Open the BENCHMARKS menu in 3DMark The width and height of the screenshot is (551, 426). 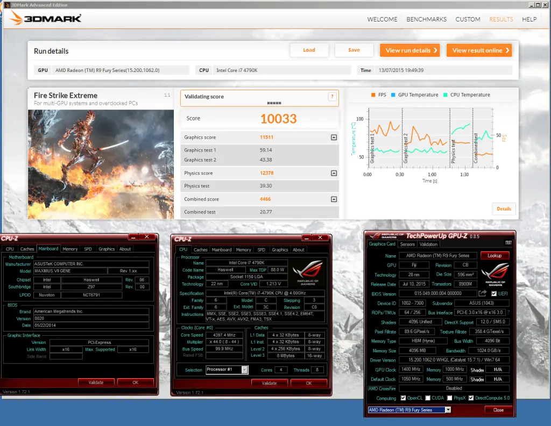tap(426, 19)
